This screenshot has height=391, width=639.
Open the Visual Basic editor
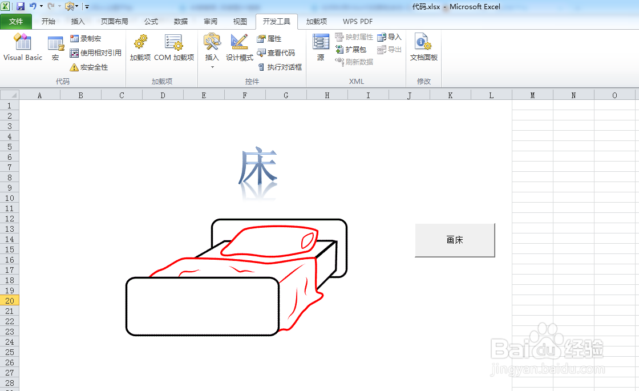[x=22, y=49]
